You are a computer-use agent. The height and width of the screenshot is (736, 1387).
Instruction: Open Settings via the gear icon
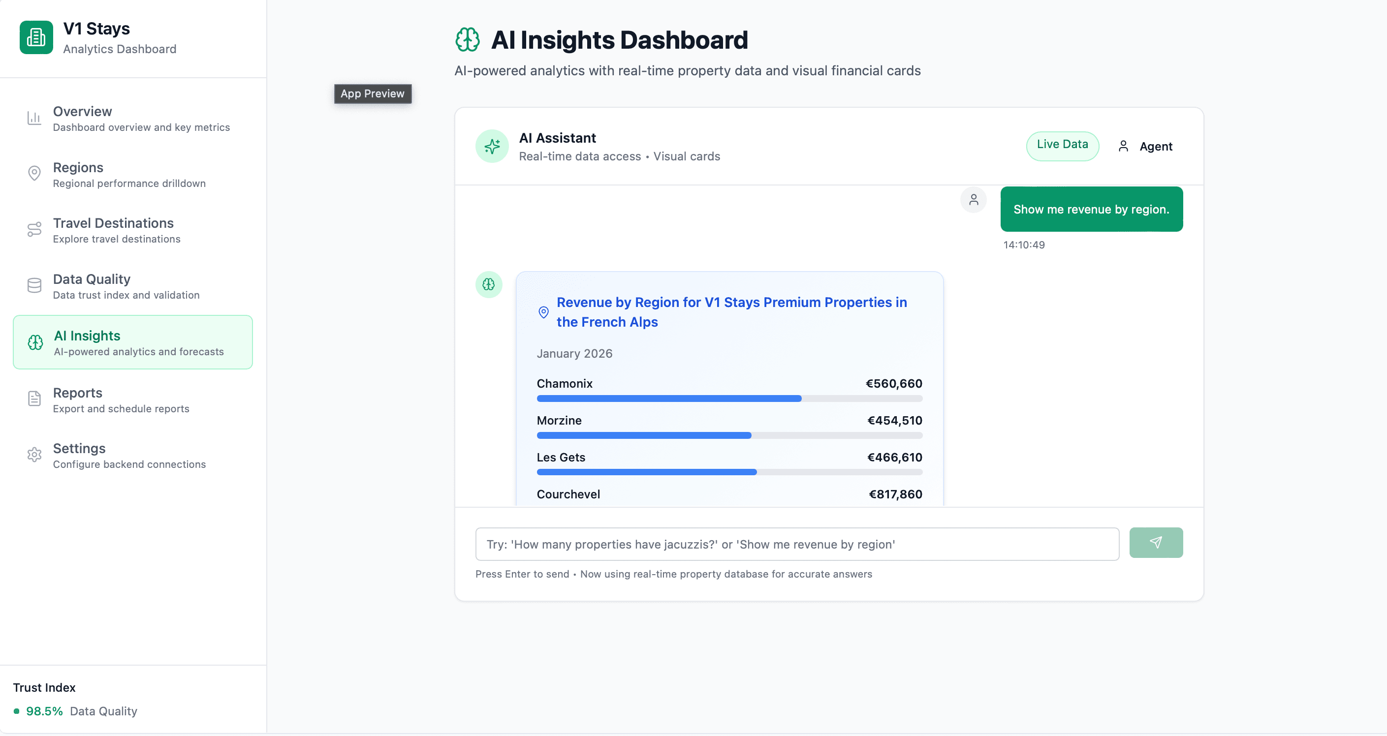click(x=34, y=455)
